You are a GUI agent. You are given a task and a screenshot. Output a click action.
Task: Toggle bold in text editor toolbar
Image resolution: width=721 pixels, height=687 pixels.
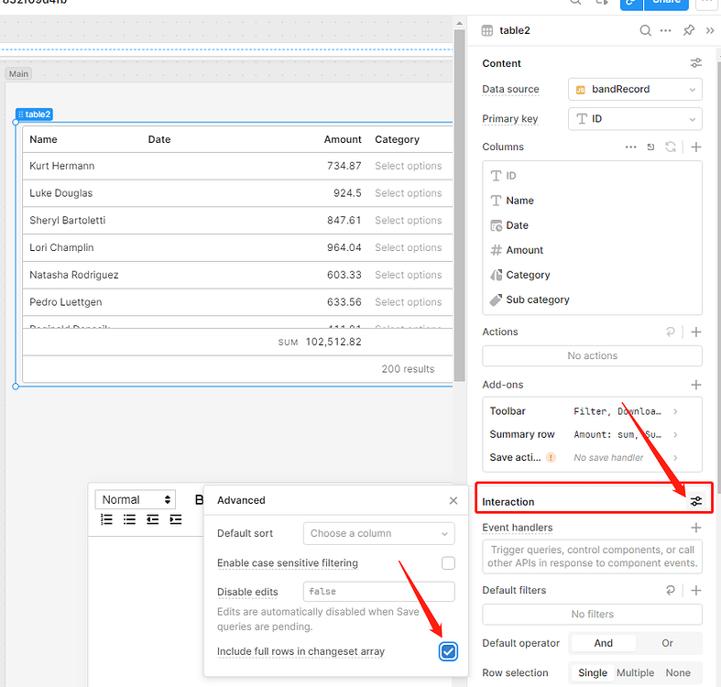(x=199, y=500)
